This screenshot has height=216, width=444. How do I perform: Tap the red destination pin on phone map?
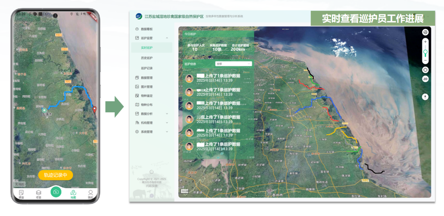point(94,110)
